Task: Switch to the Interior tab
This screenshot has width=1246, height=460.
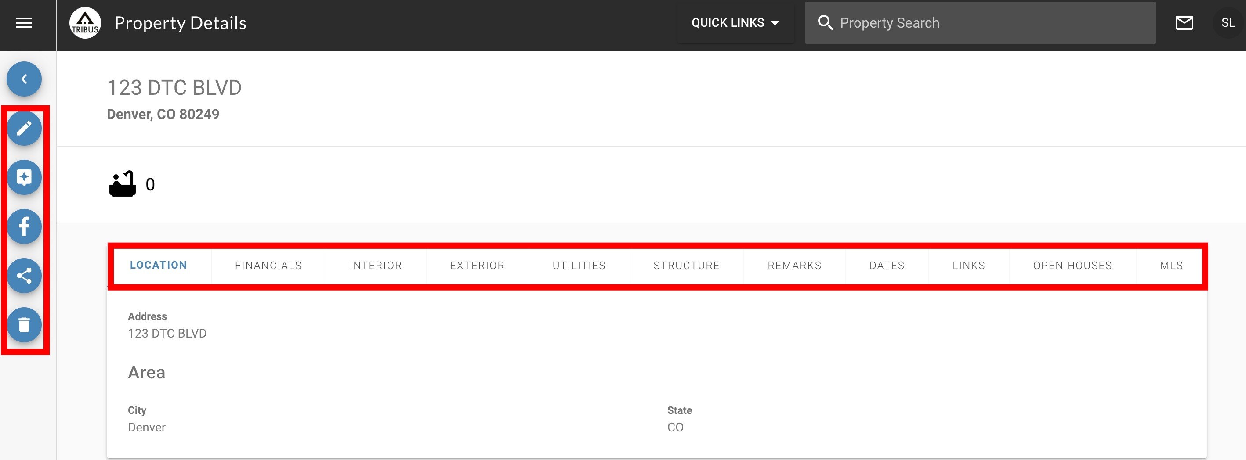Action: click(x=376, y=265)
